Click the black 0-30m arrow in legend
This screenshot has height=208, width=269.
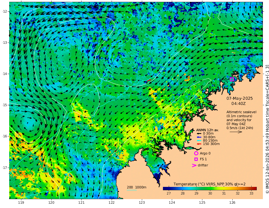(x=199, y=134)
